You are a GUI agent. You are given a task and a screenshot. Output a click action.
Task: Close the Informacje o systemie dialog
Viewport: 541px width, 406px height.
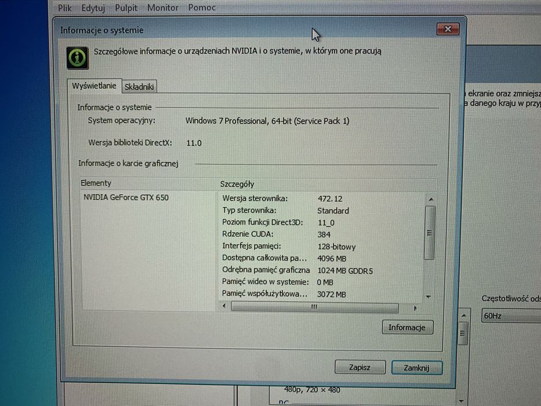click(x=448, y=29)
